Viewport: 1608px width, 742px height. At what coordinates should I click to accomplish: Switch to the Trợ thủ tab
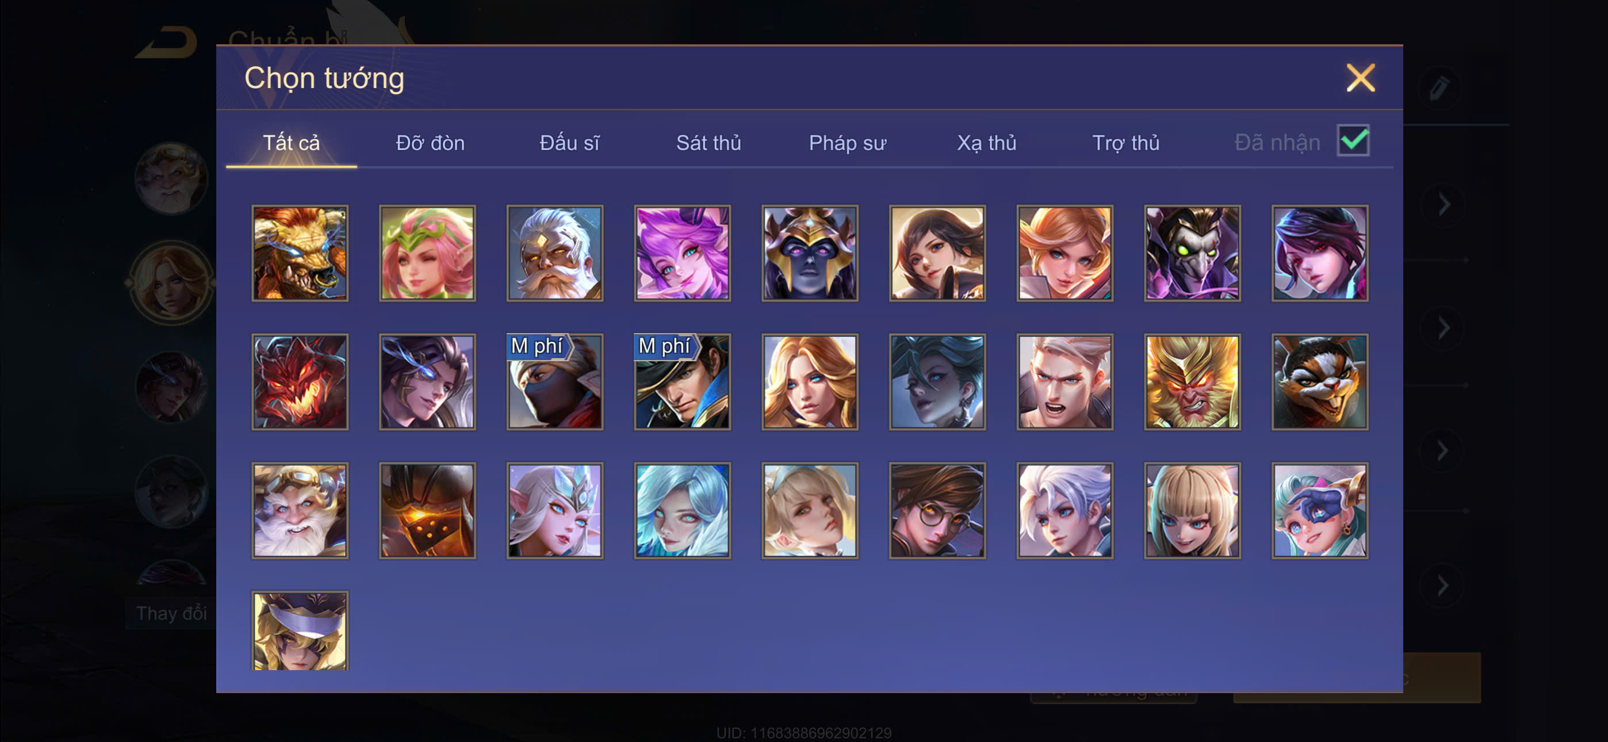click(1125, 143)
